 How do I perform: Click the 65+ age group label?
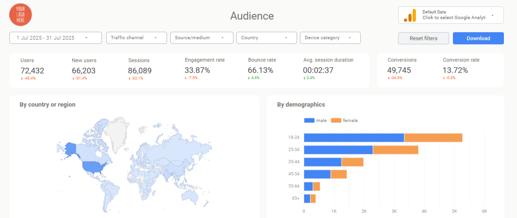coord(295,198)
